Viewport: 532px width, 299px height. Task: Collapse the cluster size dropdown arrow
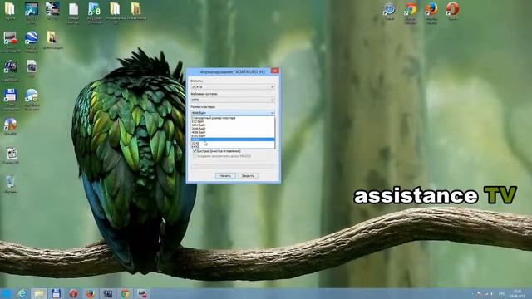(272, 113)
